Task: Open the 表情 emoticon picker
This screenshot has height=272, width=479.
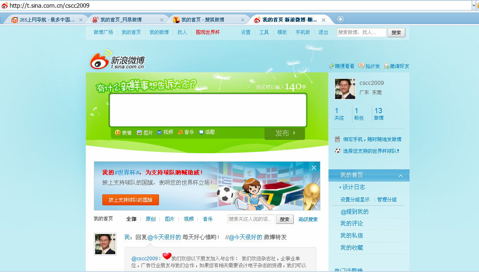Action: pos(123,133)
